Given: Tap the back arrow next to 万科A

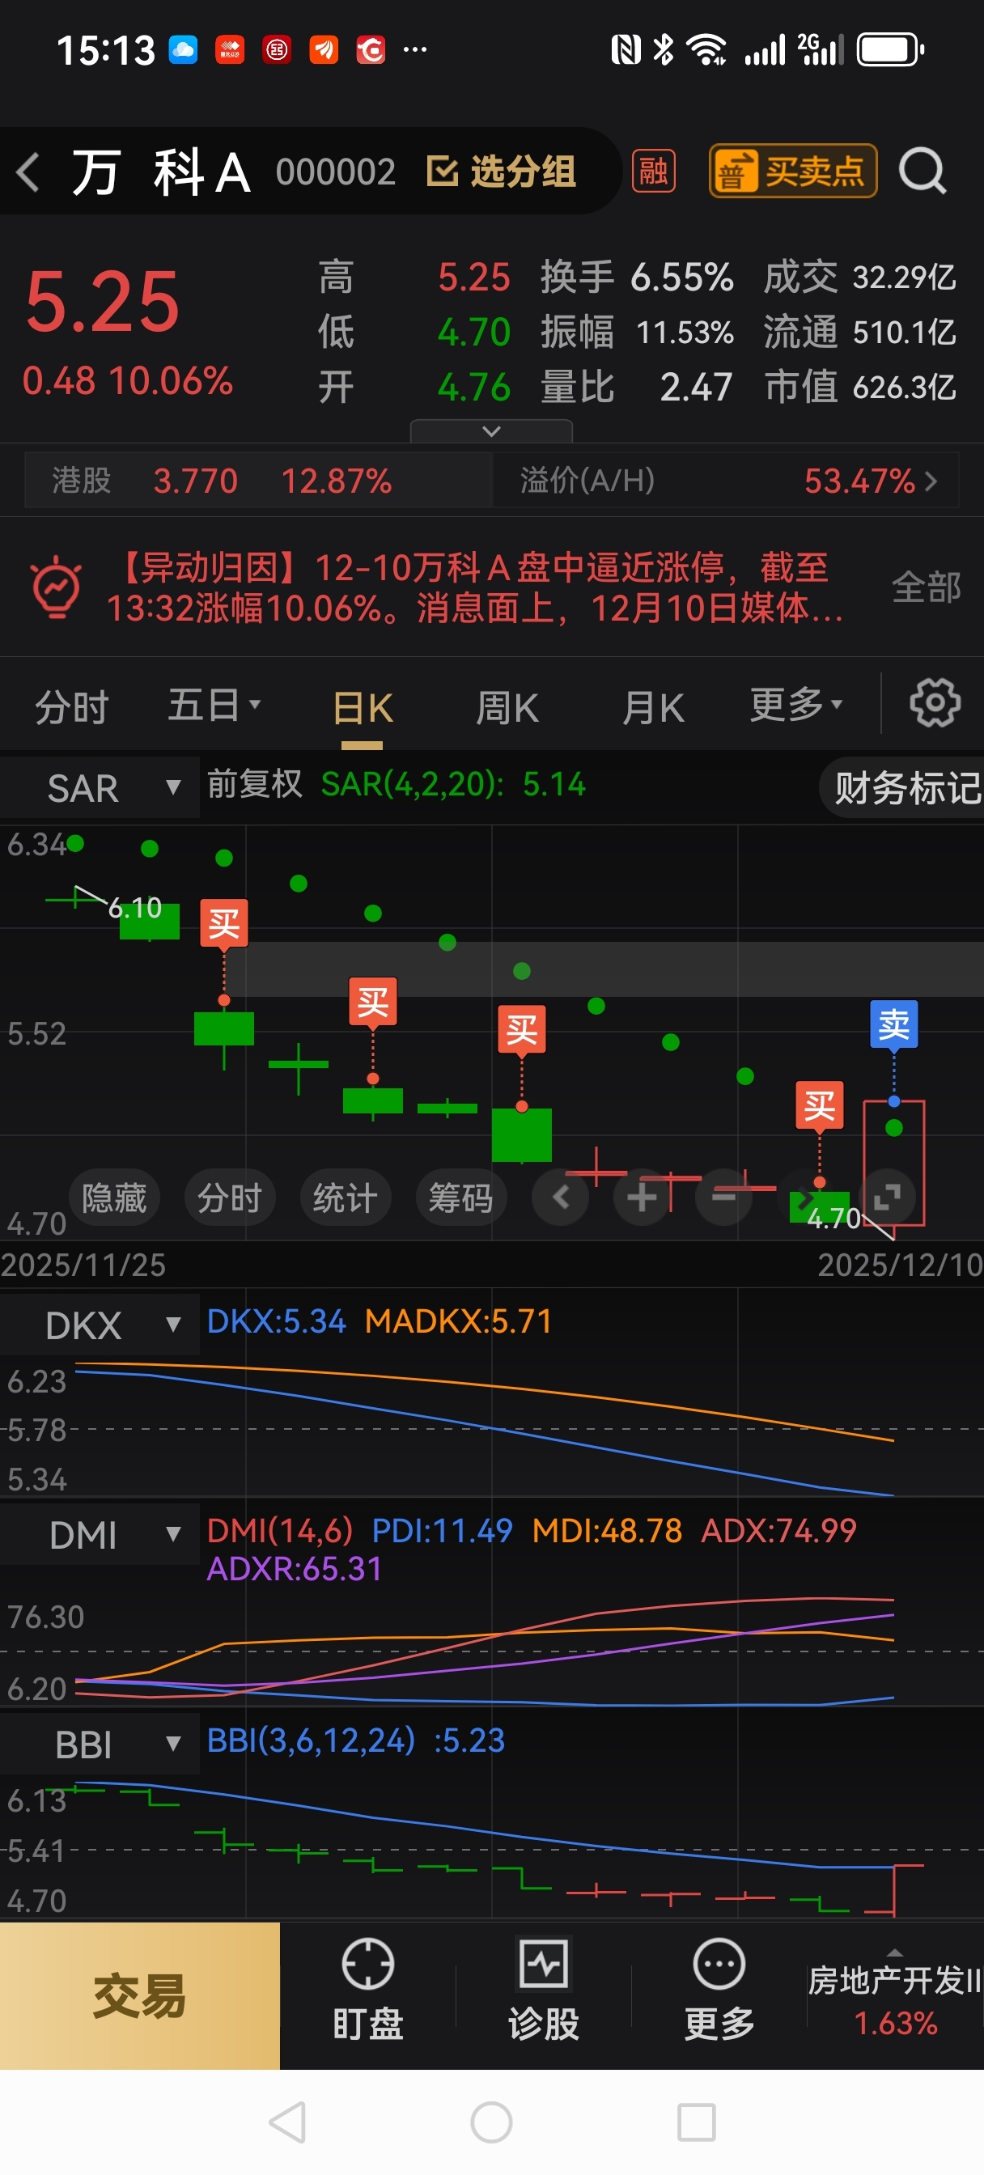Looking at the screenshot, I should pyautogui.click(x=28, y=172).
